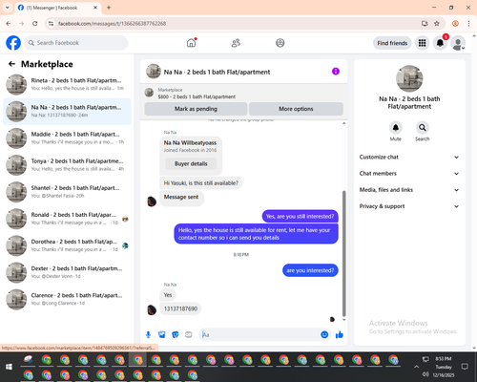The image size is (477, 382).
Task: Click into the Search Facebook field
Action: [x=76, y=43]
